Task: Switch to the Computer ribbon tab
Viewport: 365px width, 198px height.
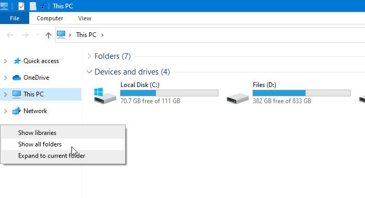Action: pyautogui.click(x=50, y=18)
